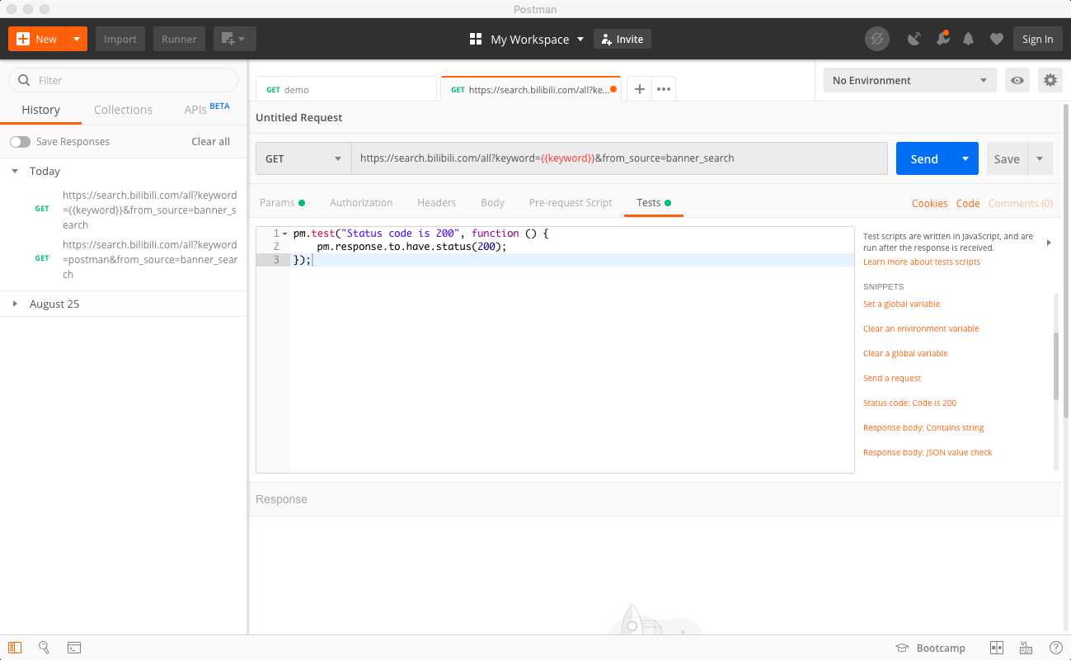
Task: Insert Status code: Code is 200 snippet
Action: coord(909,403)
